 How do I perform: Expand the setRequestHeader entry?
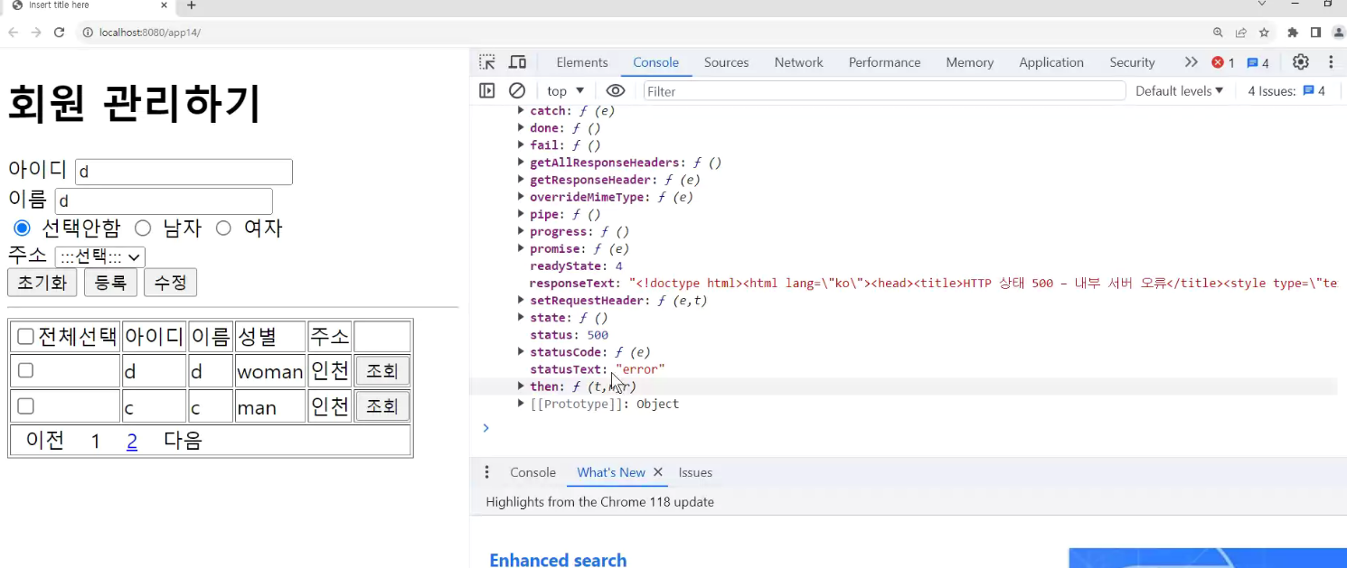click(521, 300)
